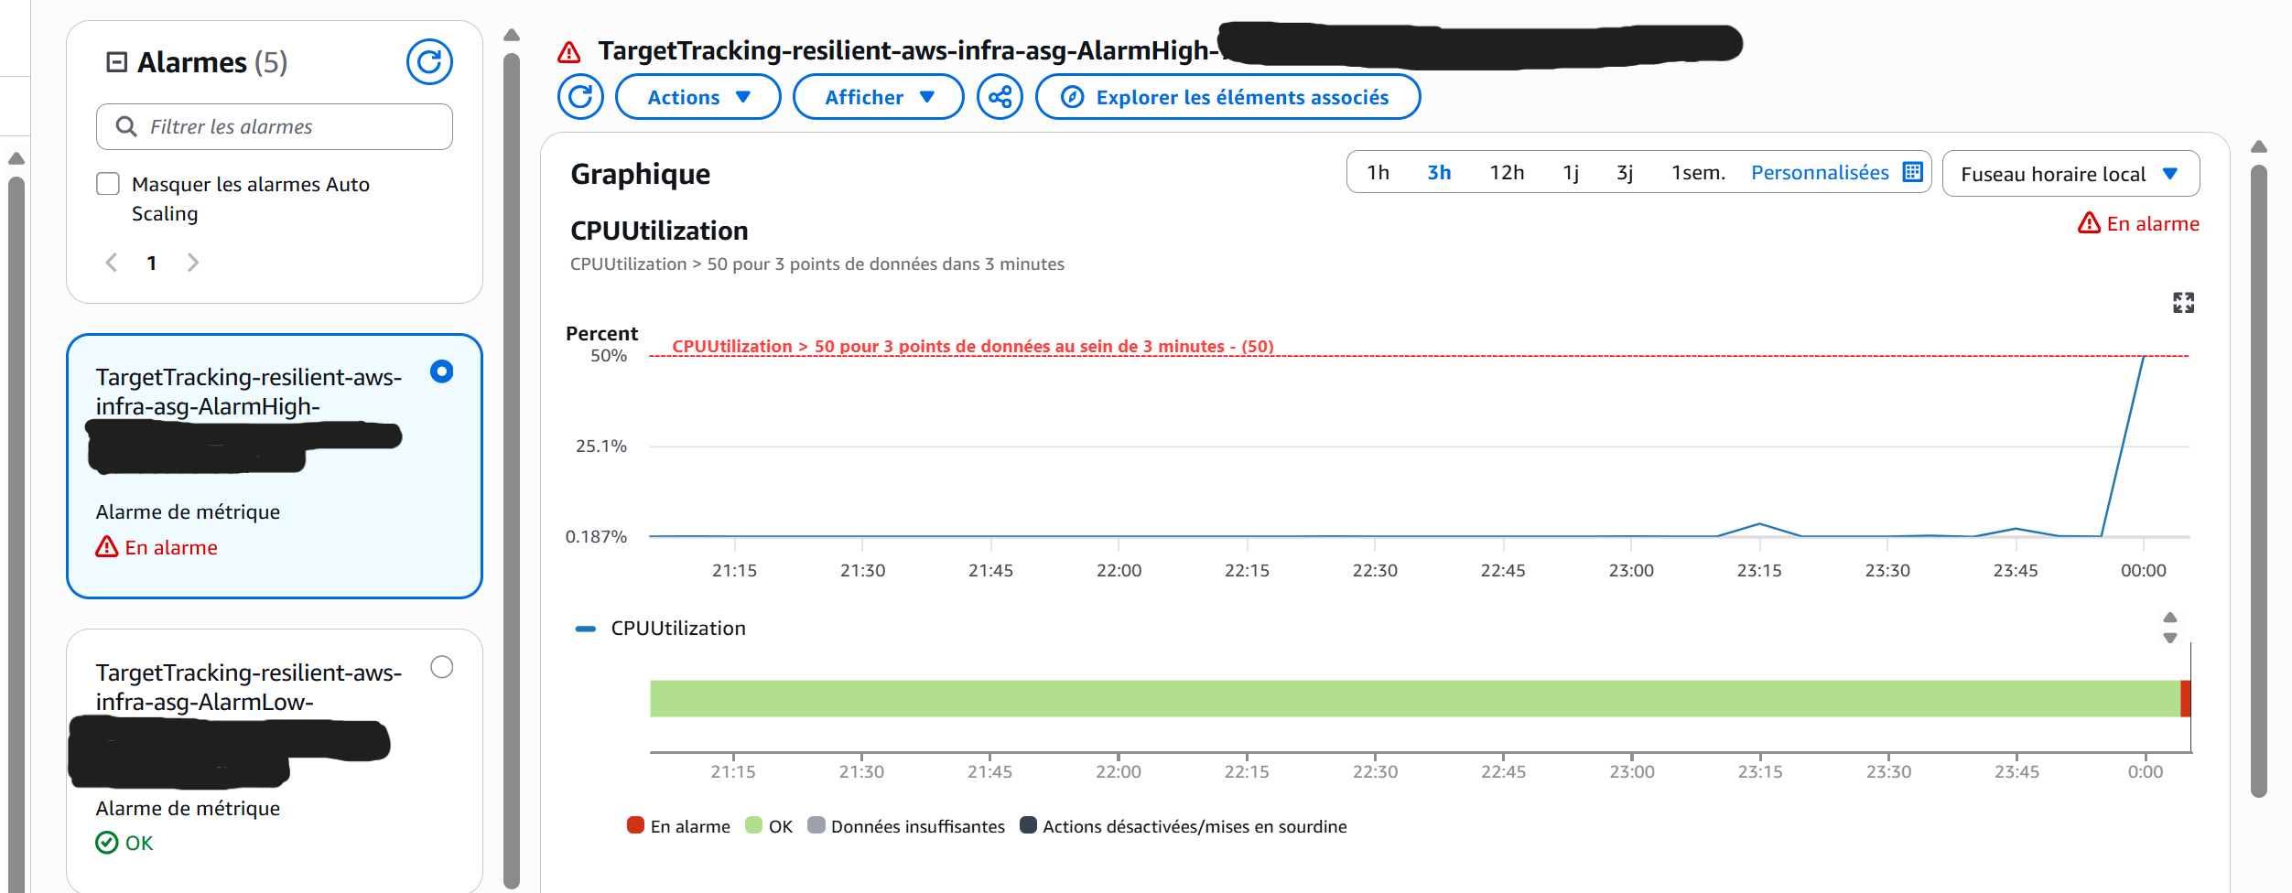Open Personnalisées custom time range
The image size is (2292, 893).
point(1820,173)
